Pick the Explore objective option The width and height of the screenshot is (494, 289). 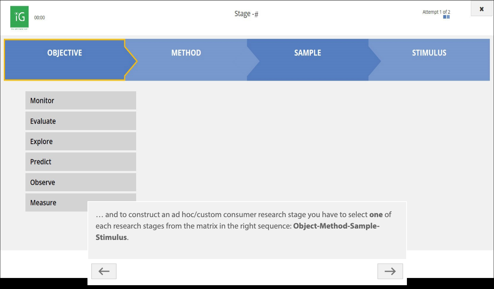coord(81,141)
